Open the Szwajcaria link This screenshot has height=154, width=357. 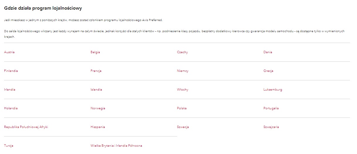point(271,127)
